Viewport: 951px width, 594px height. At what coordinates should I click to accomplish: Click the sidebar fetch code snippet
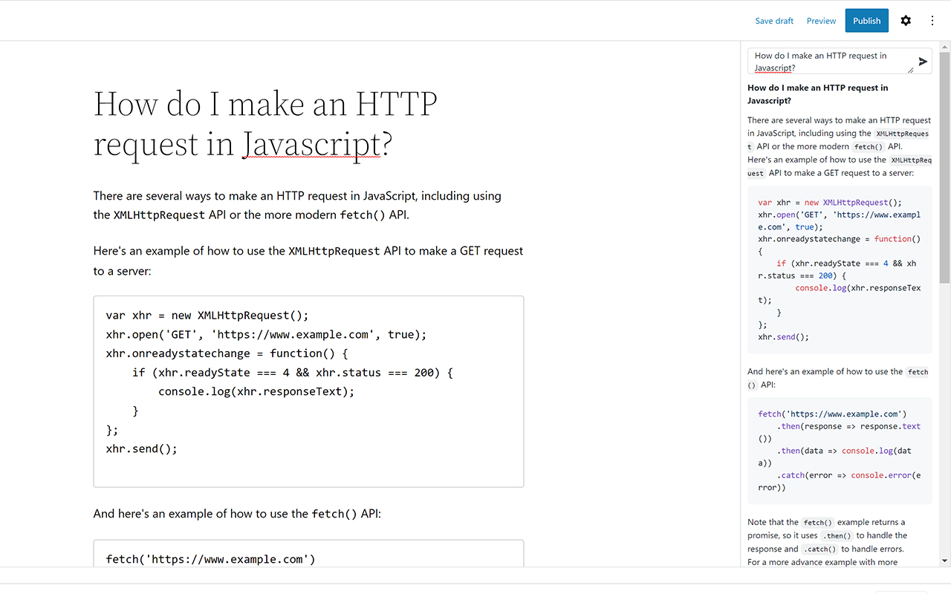coord(840,451)
